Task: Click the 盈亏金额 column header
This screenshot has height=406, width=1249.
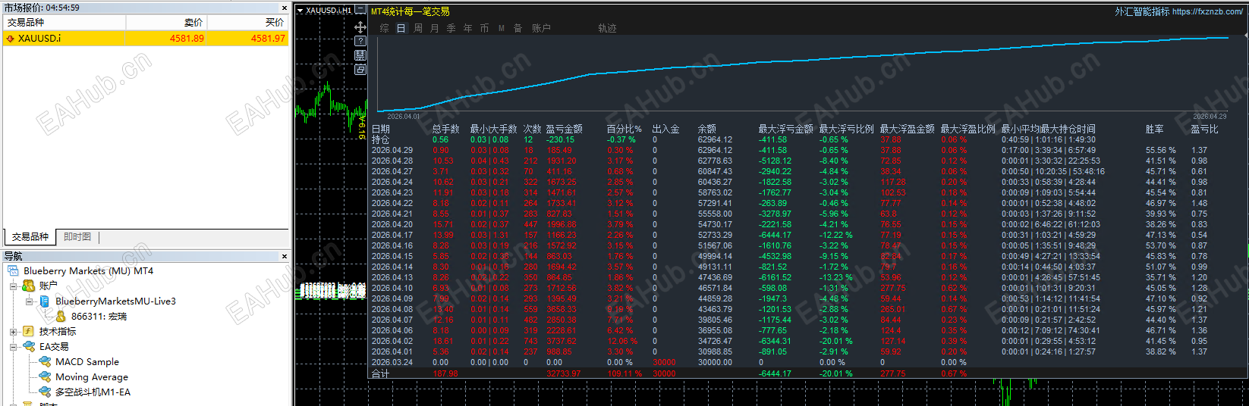Action: (564, 129)
